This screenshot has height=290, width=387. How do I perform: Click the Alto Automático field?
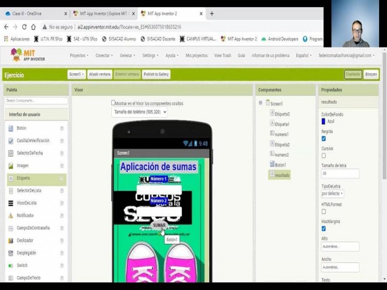pos(340,246)
